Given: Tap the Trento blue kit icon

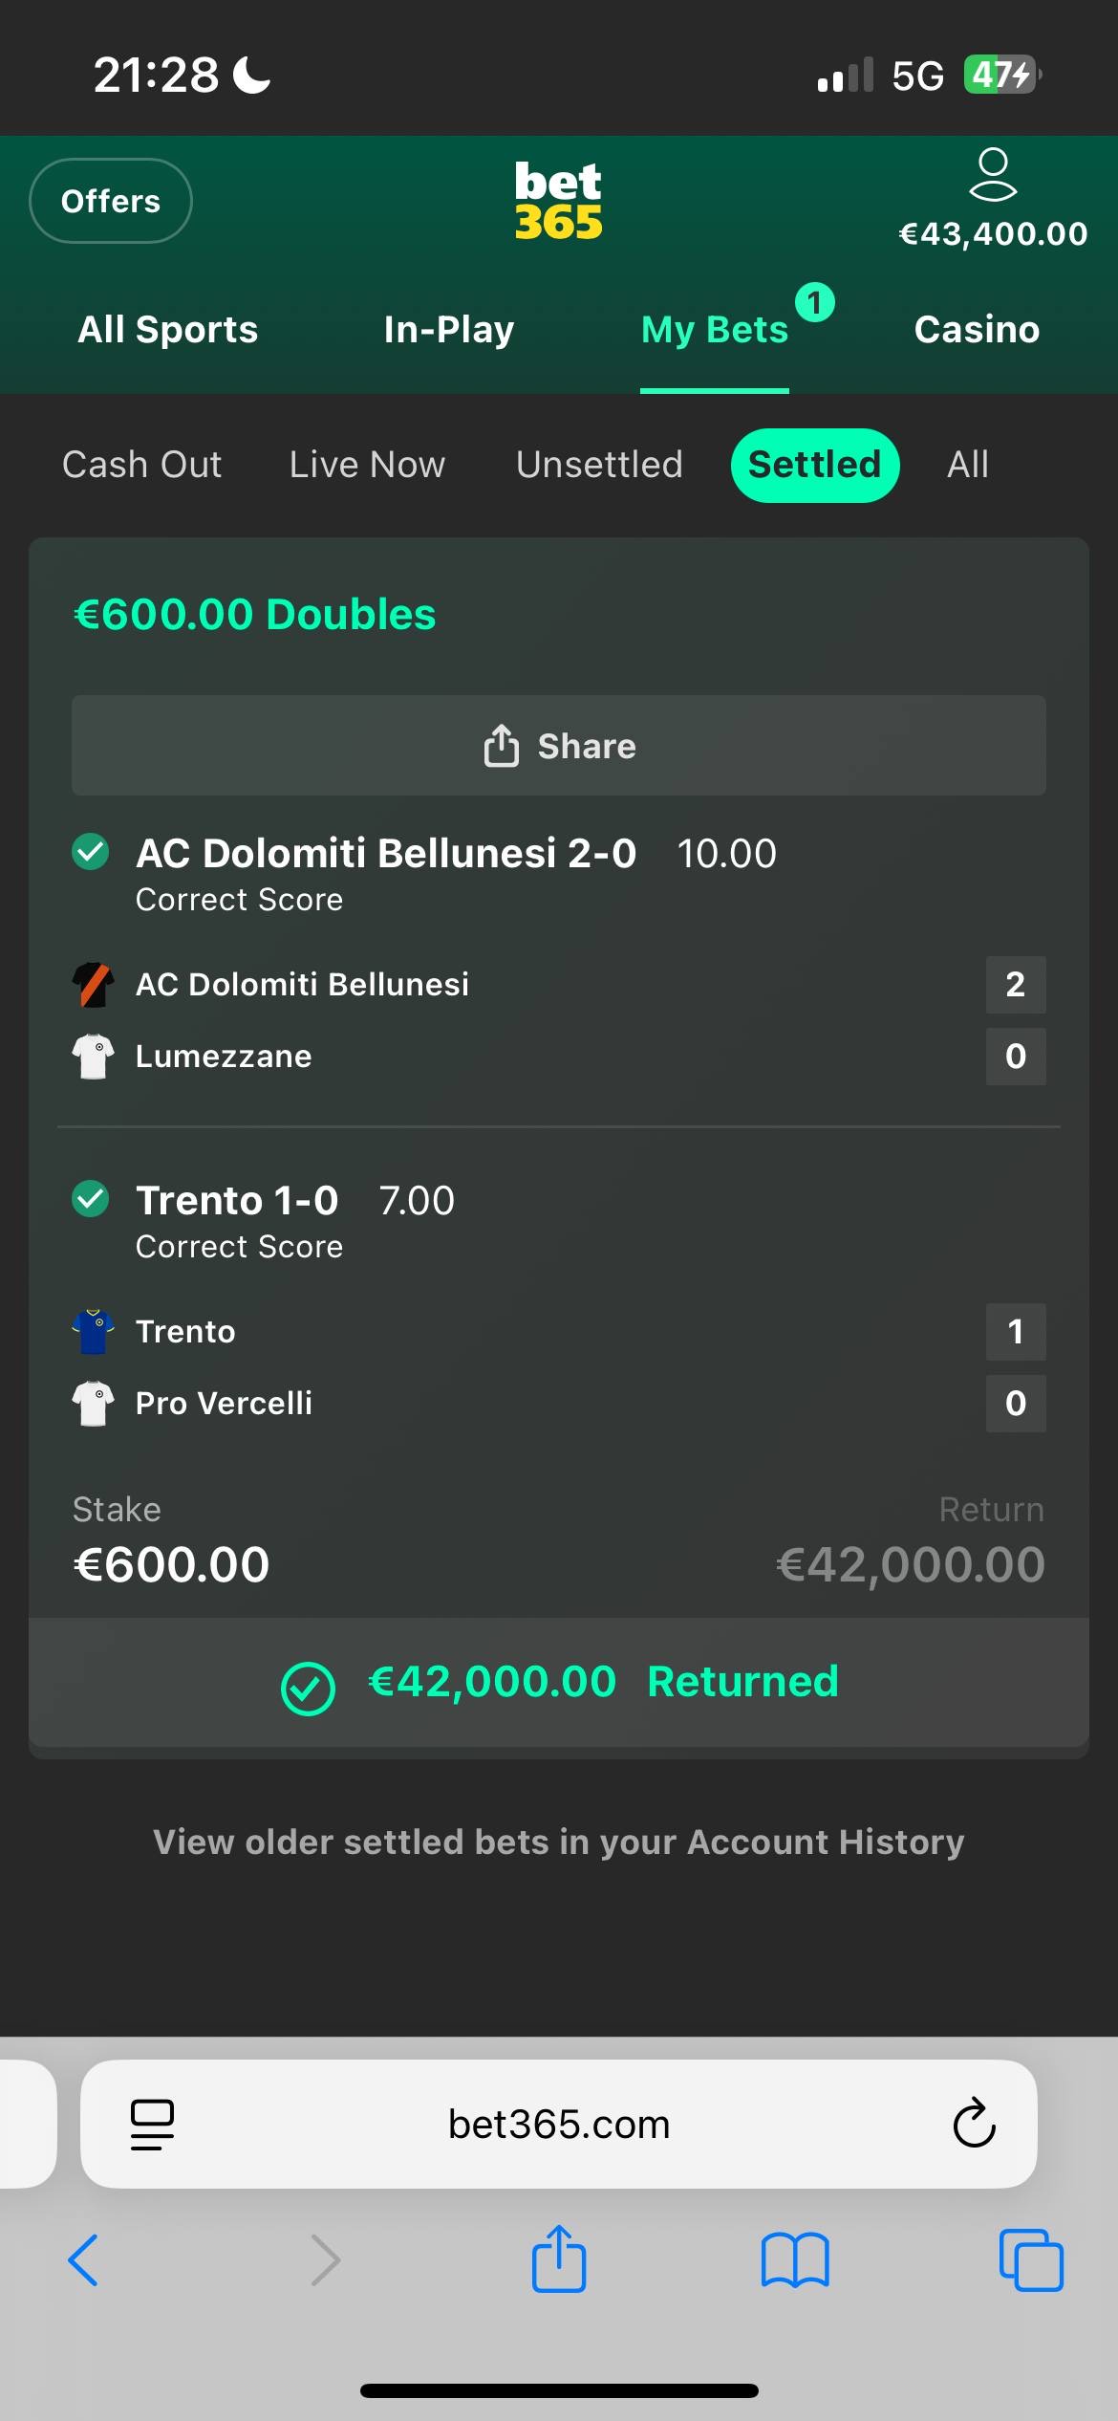Looking at the screenshot, I should (94, 1331).
